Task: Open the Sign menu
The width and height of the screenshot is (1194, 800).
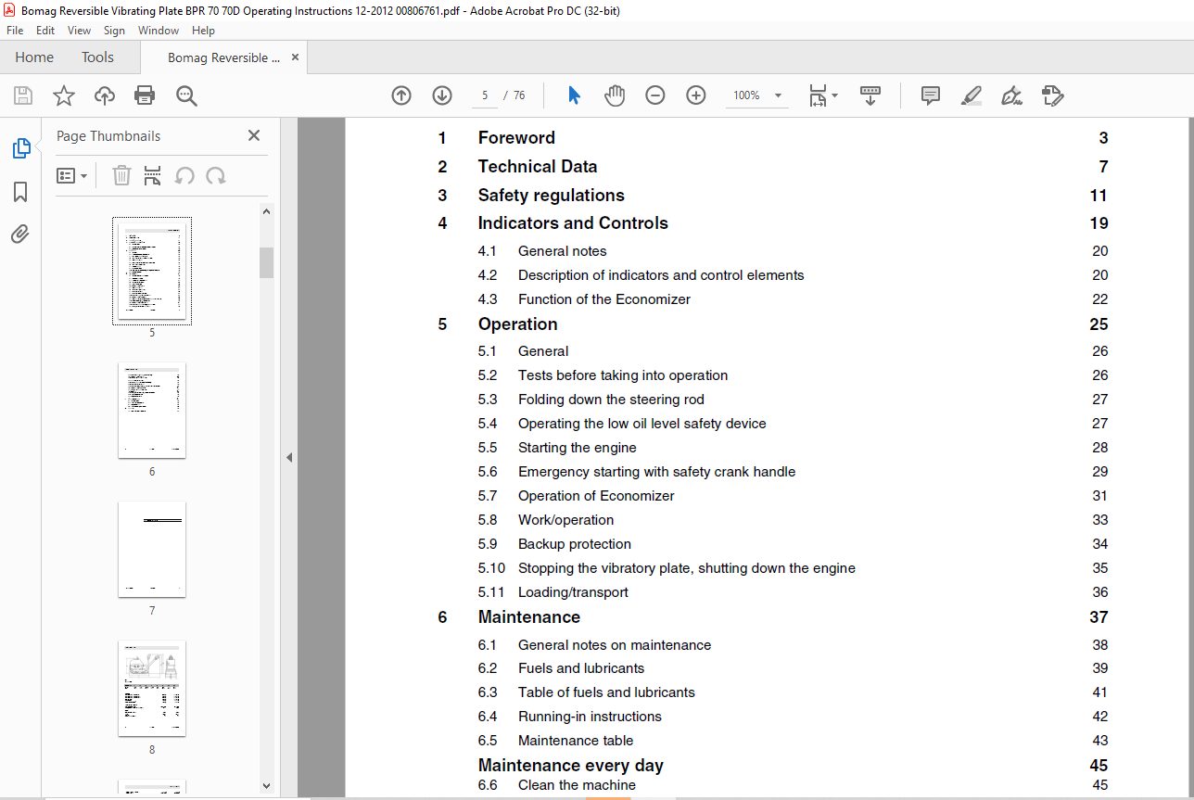Action: [114, 31]
